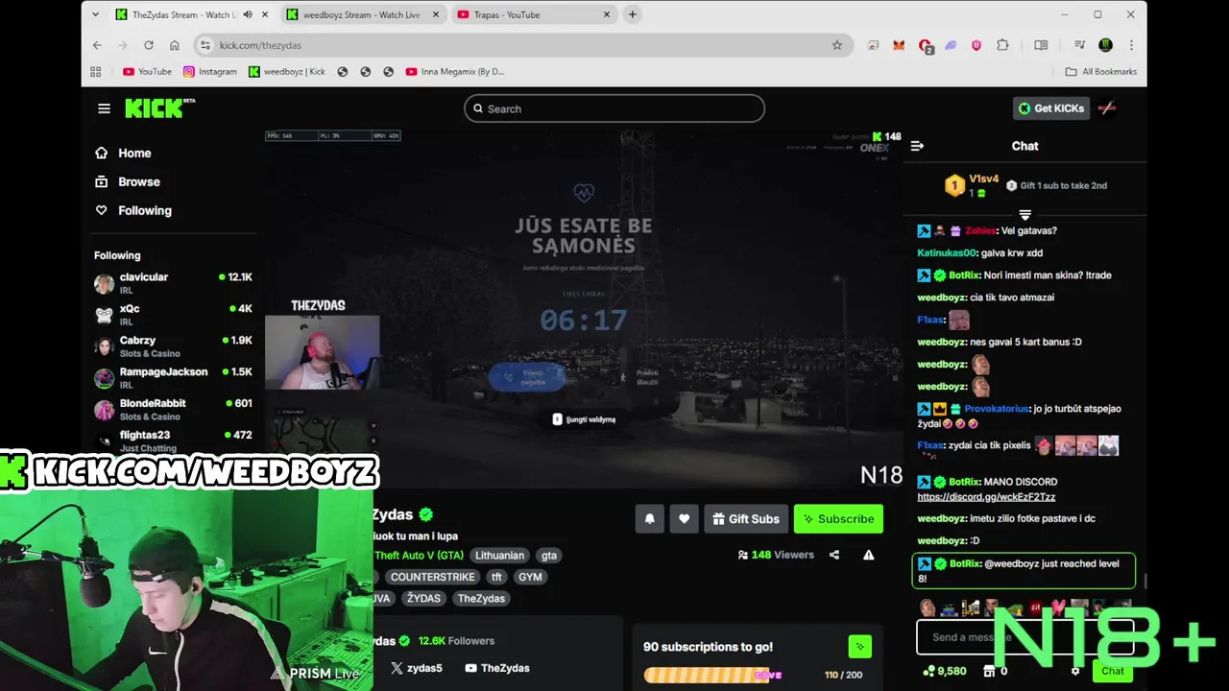Viewport: 1229px width, 691px height.
Task: Open the Theft Auto V category link
Action: [419, 556]
